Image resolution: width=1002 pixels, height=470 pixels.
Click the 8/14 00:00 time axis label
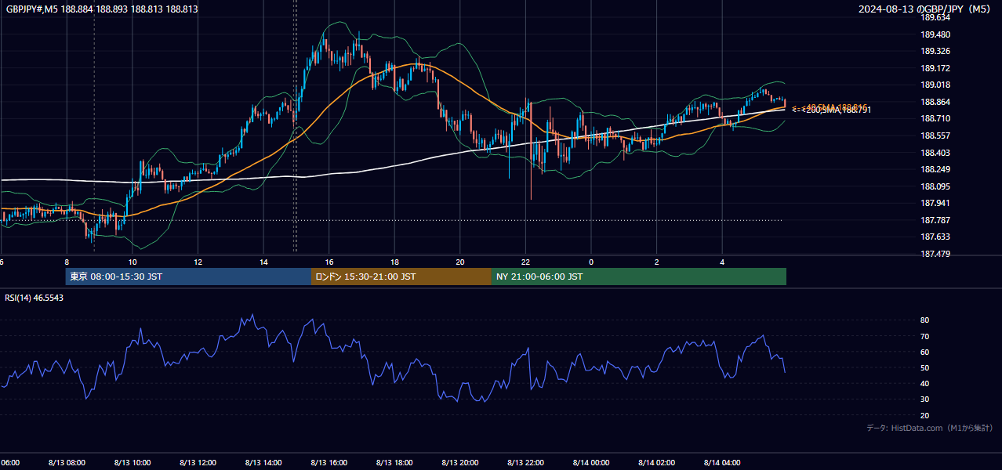[x=591, y=462]
